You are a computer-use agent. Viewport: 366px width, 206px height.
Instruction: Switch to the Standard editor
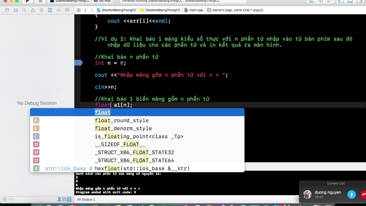pos(311,1)
